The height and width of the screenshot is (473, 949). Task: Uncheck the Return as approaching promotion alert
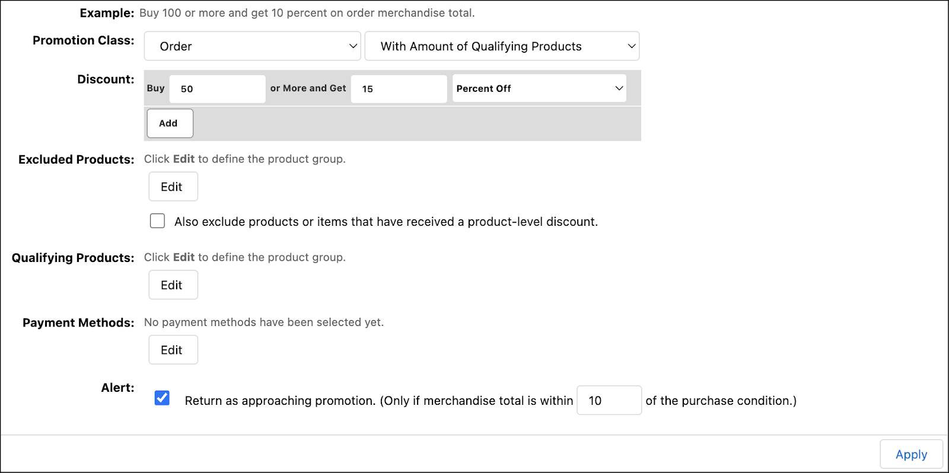pos(161,400)
